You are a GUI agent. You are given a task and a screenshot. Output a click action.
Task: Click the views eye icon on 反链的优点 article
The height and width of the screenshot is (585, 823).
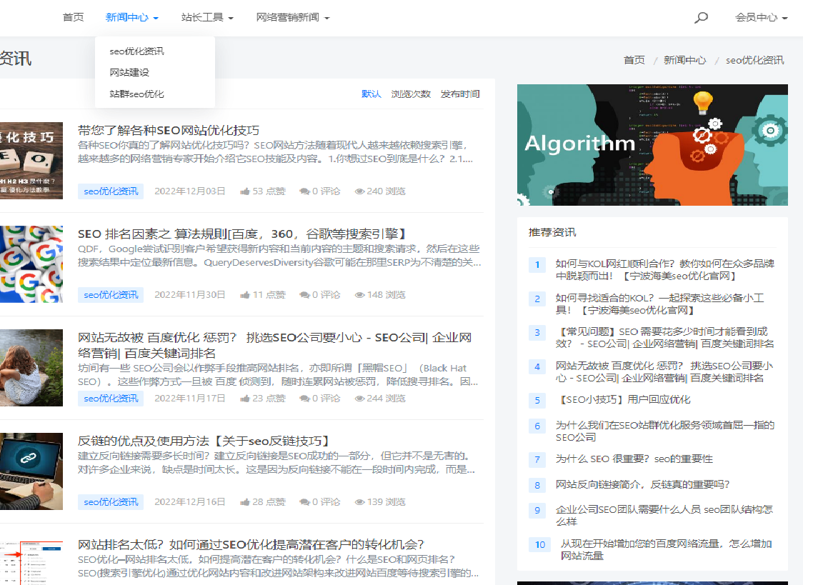click(360, 501)
